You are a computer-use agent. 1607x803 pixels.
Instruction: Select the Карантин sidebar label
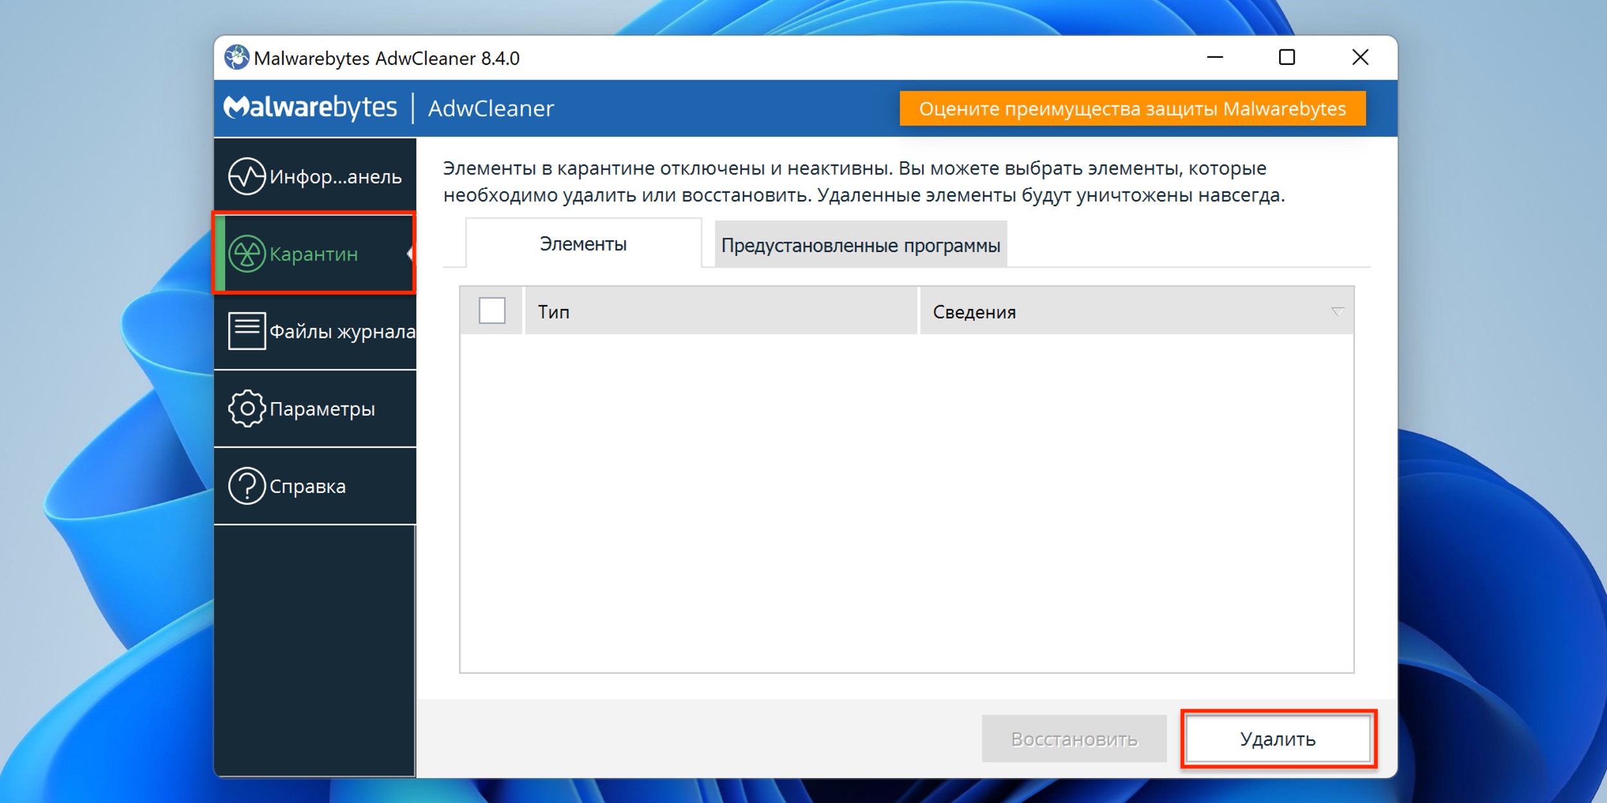point(314,254)
